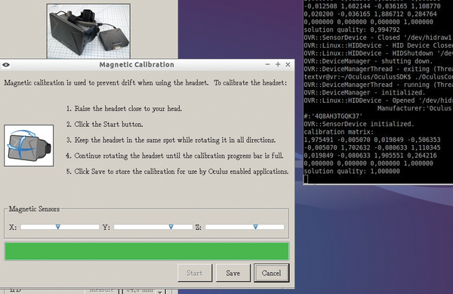
Task: Click the terminal cursor block at bottom
Action: 306,179
